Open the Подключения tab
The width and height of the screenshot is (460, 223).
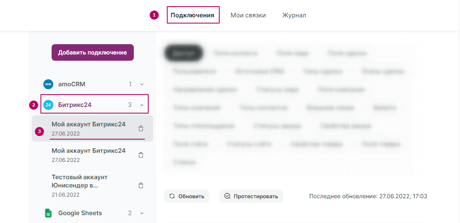tap(192, 15)
